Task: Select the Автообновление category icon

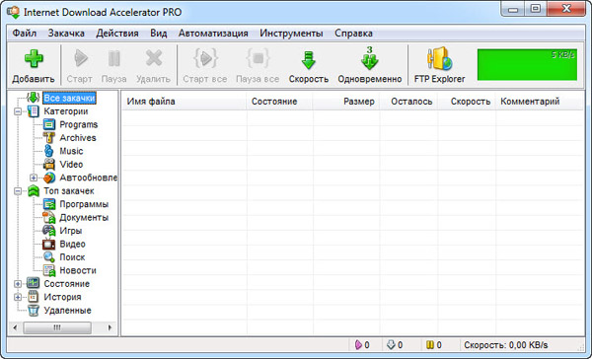Action: click(49, 178)
